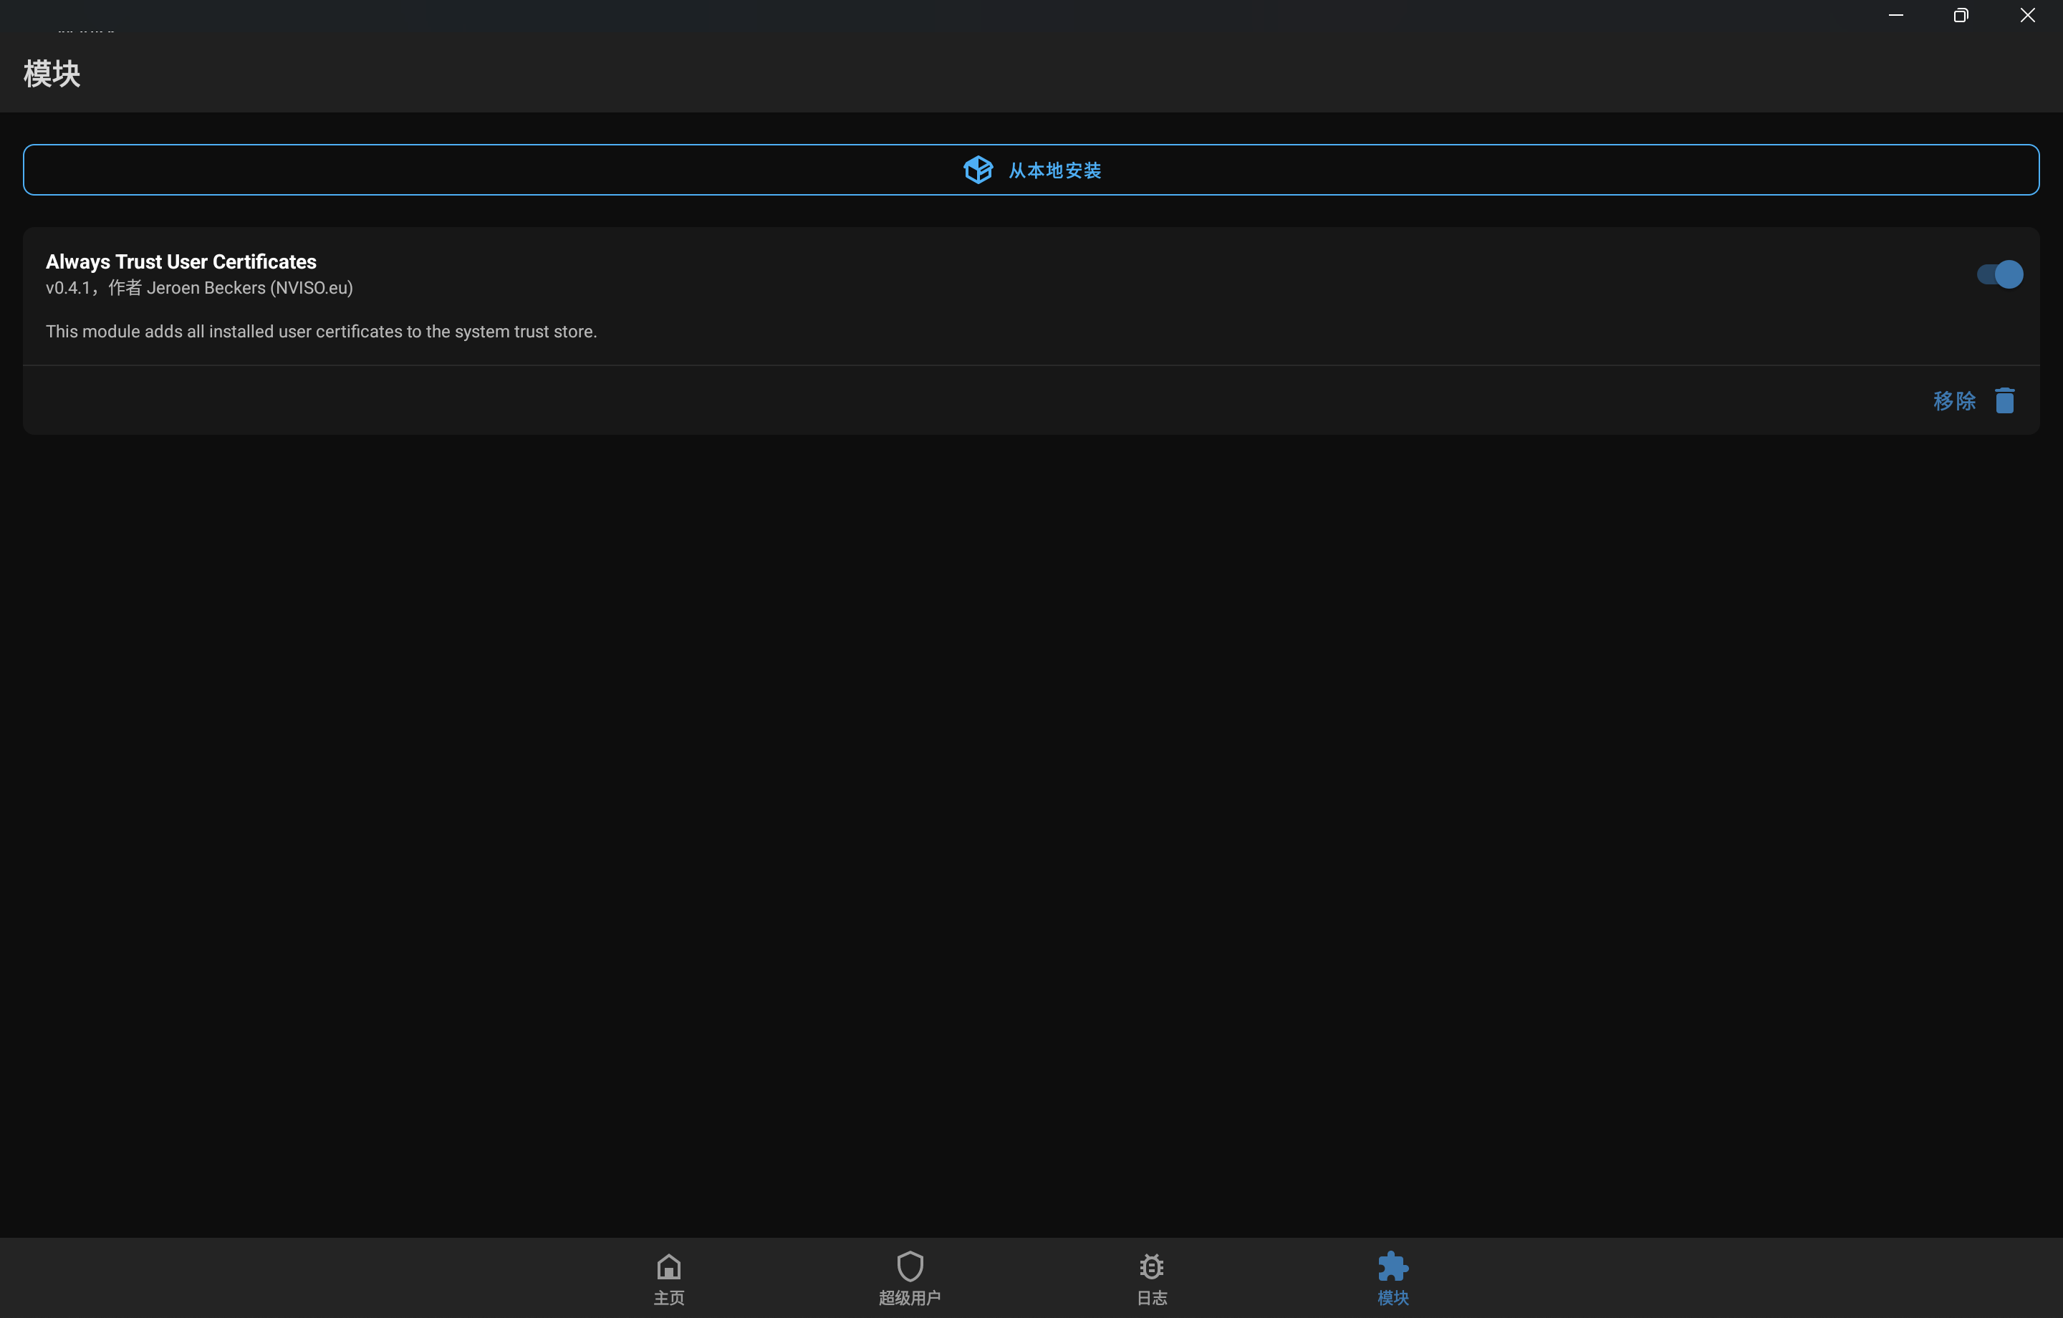Go to the 日志 tab label
Screen dimensions: 2063x1318
coord(1150,1297)
